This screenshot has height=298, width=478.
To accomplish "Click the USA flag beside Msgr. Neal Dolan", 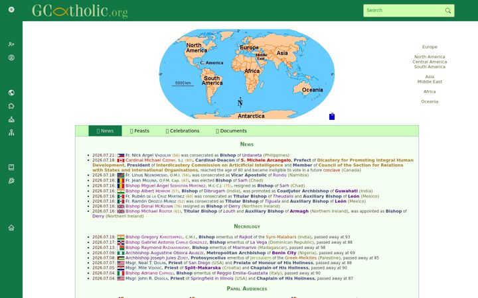I will pos(121,263).
